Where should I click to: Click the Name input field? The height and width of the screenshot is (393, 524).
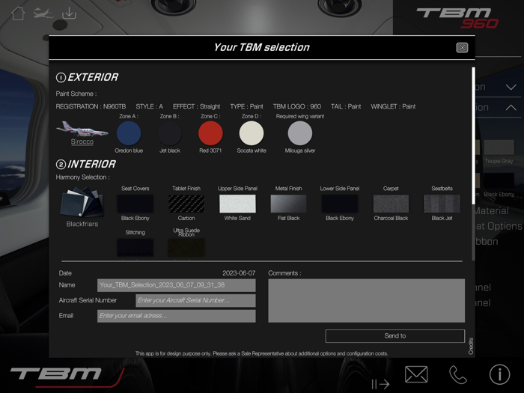click(177, 285)
